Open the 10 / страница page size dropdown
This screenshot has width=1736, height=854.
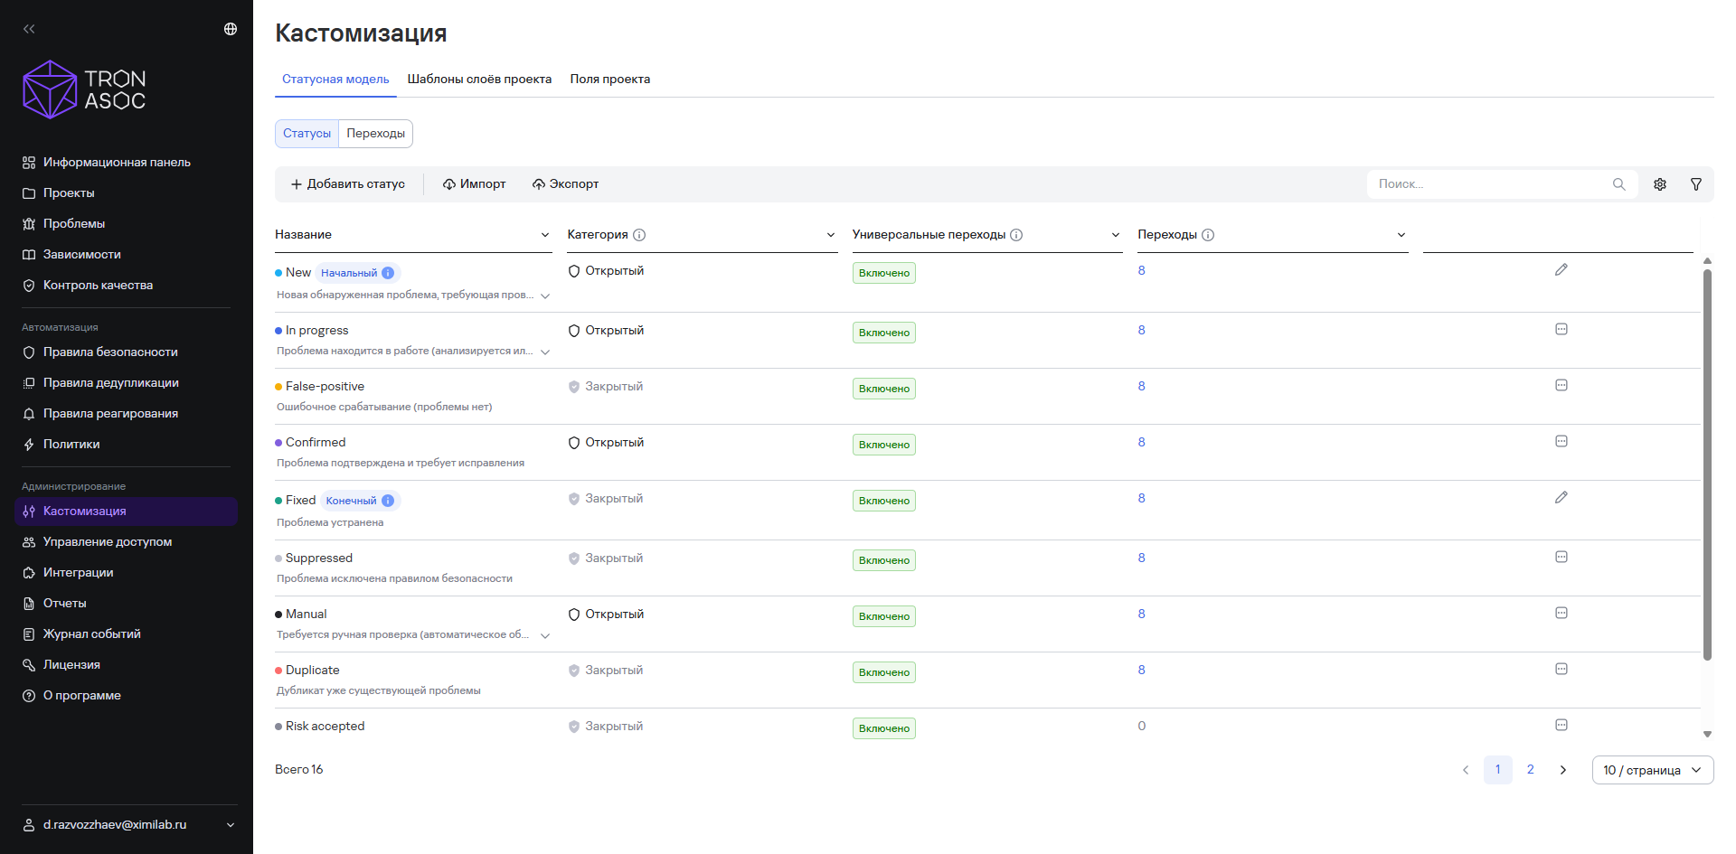[1653, 770]
